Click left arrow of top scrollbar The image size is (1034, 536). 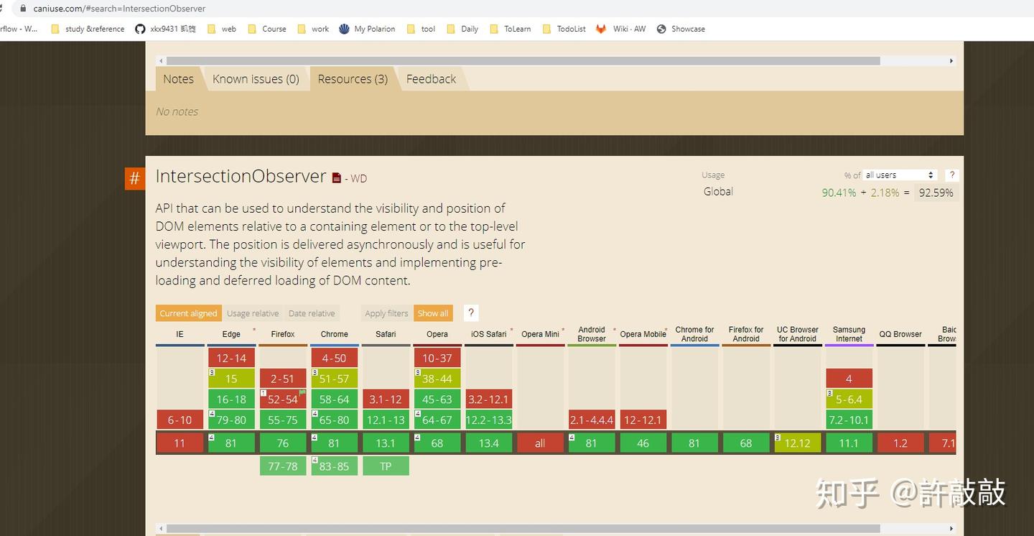(x=161, y=61)
